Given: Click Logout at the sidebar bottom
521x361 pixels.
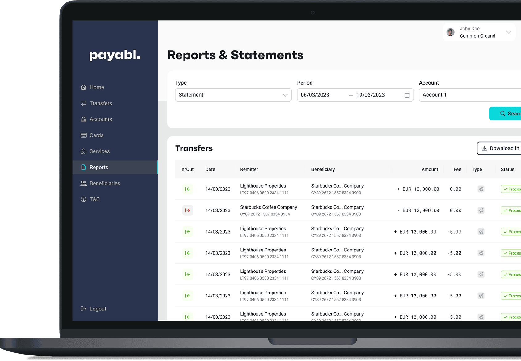Looking at the screenshot, I should pos(98,309).
